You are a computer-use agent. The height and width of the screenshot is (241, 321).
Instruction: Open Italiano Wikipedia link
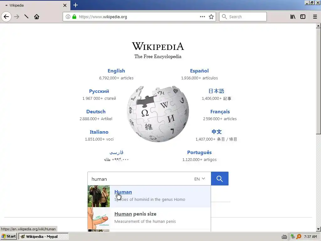(99, 132)
